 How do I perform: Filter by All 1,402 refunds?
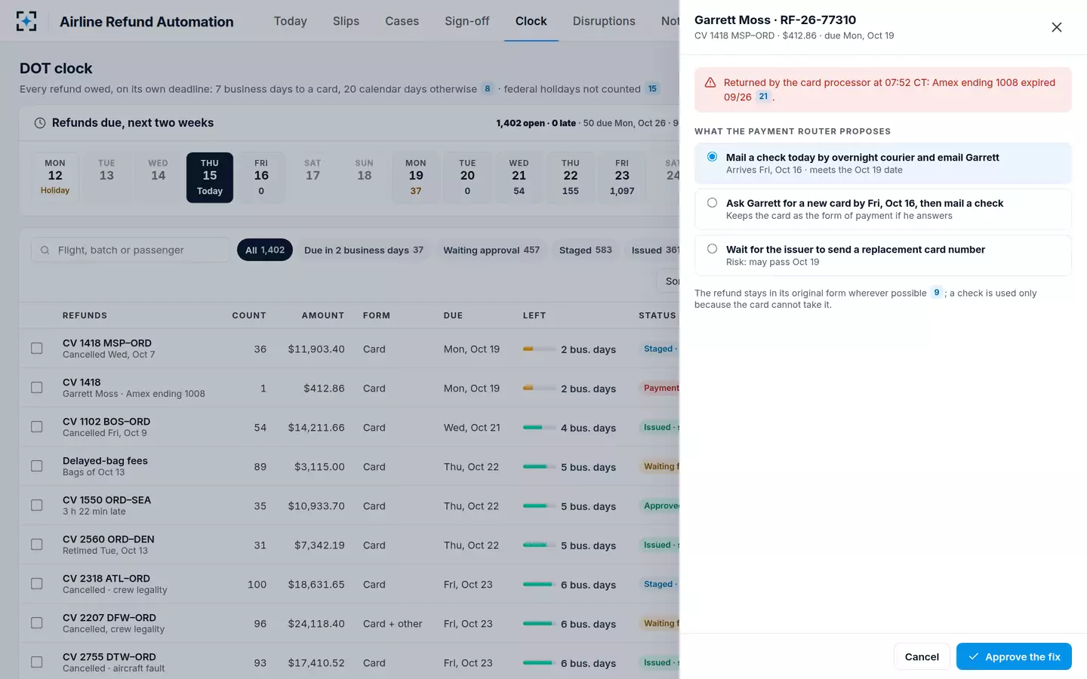[x=265, y=250]
